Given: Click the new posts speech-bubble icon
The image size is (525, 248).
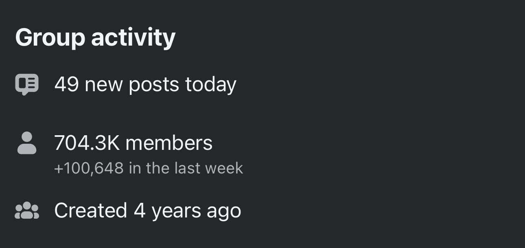Looking at the screenshot, I should coord(27,84).
